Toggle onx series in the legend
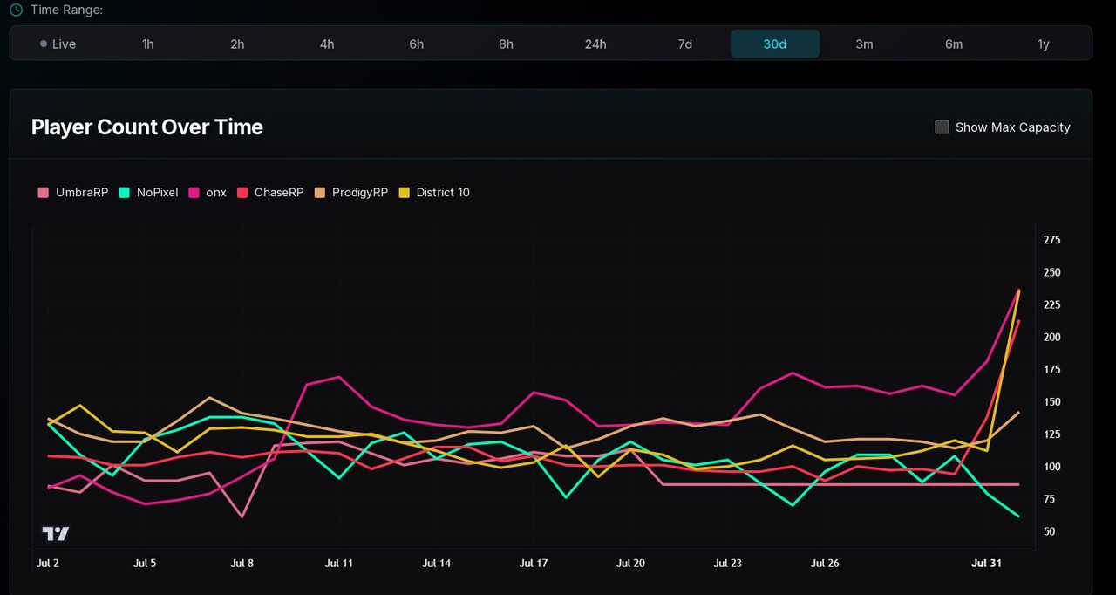Image resolution: width=1116 pixels, height=595 pixels. coord(208,192)
